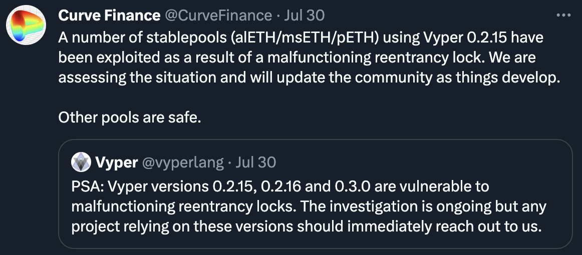Open the quoted Vyper tweet's Jul 30 timestamp
This screenshot has height=255, width=582.
click(256, 162)
